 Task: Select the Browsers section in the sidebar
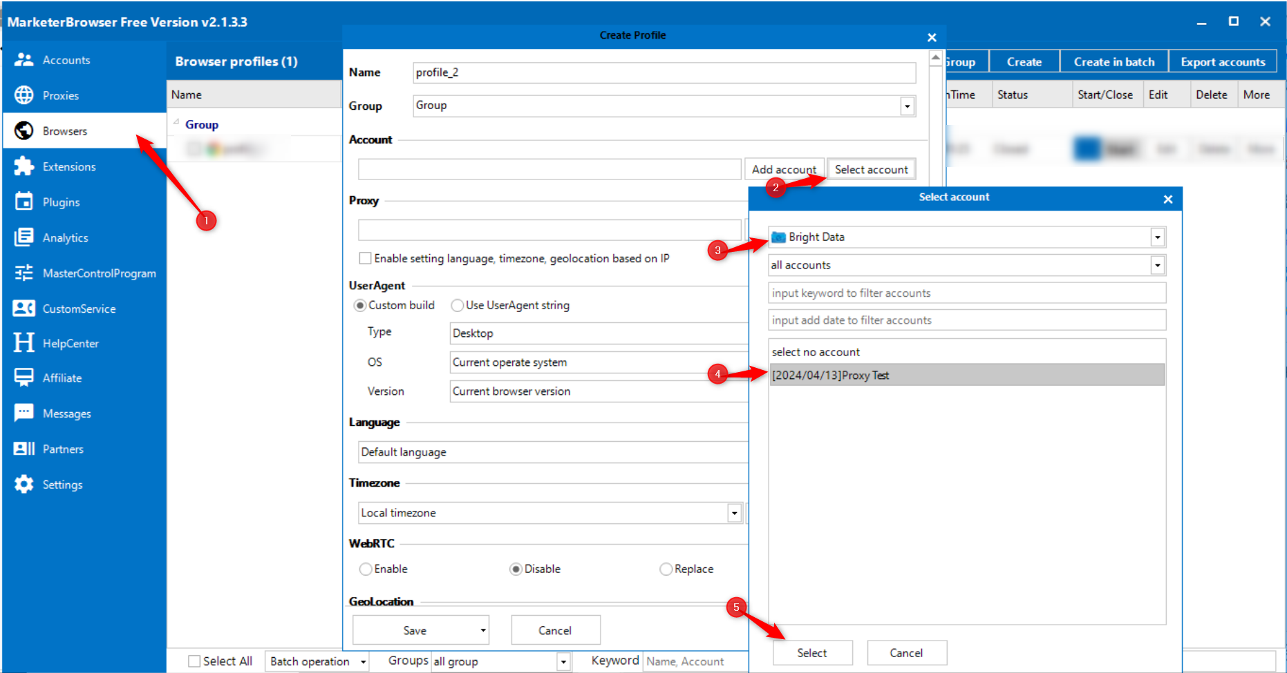pyautogui.click(x=64, y=130)
